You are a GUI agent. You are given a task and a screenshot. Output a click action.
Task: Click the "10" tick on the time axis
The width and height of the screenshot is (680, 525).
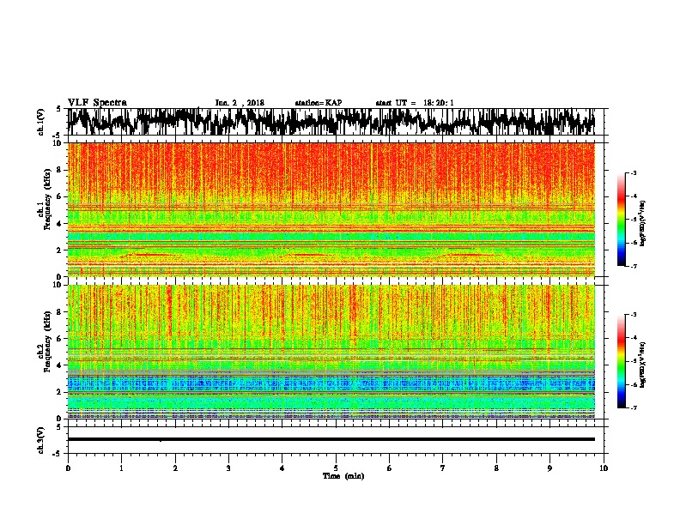coord(604,468)
